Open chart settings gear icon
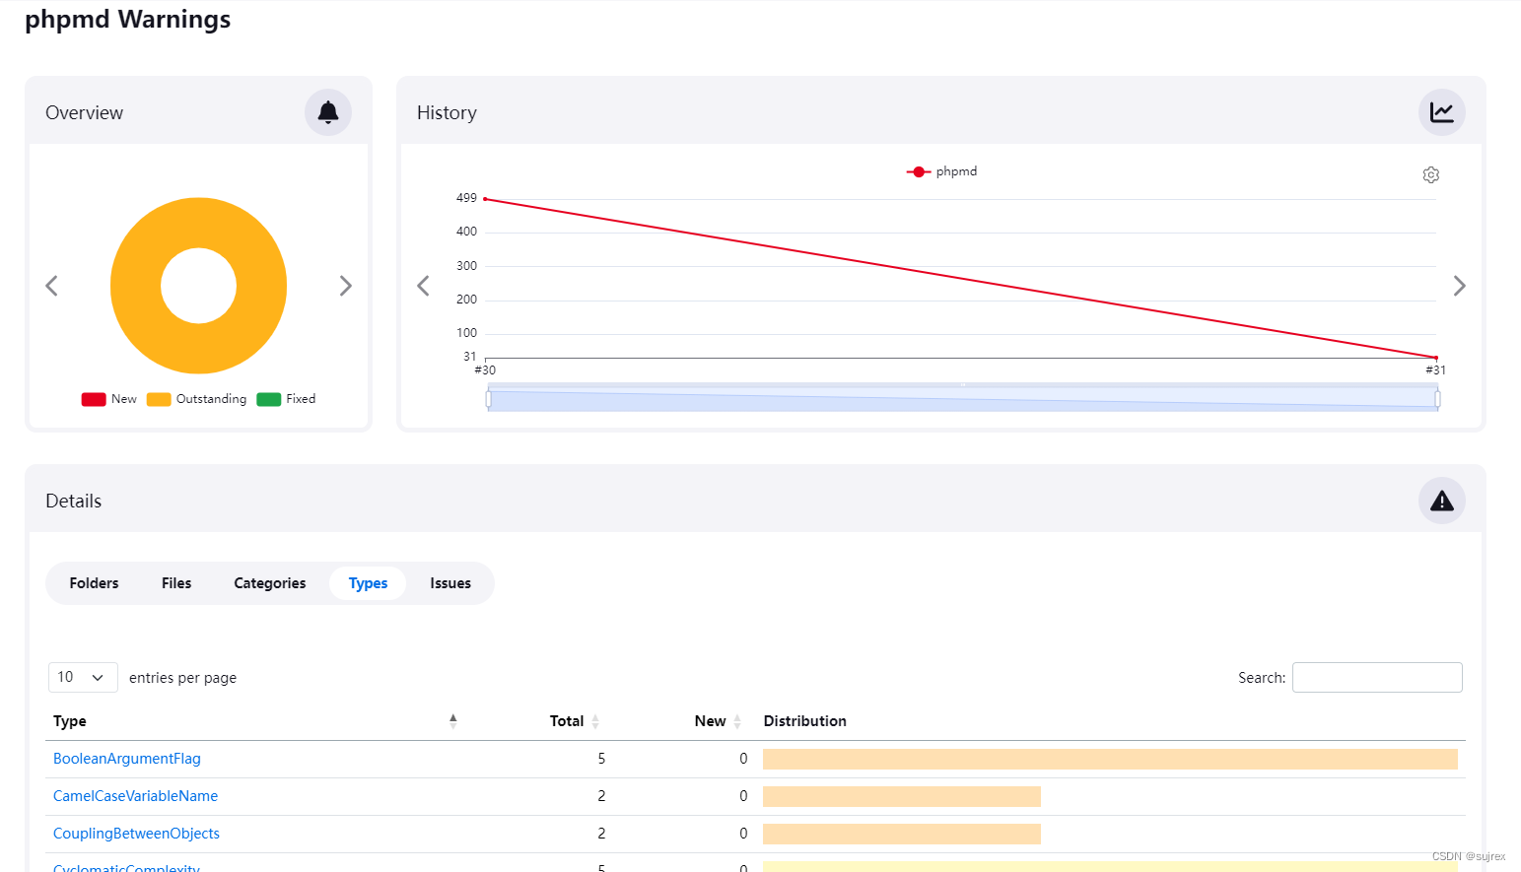This screenshot has height=872, width=1521. click(1431, 174)
